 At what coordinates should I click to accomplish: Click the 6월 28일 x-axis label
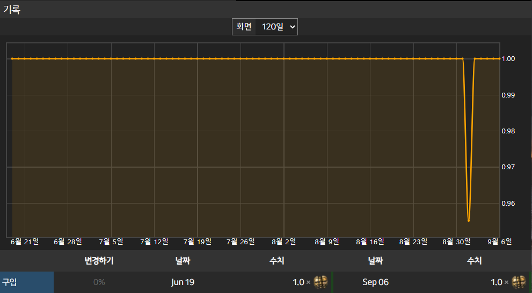[x=68, y=242]
